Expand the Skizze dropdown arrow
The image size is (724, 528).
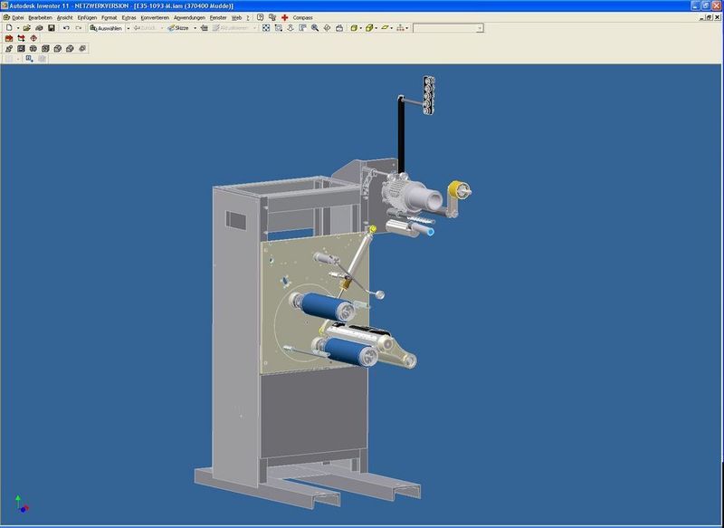[x=195, y=30]
